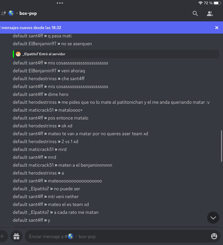
Task: Click the box-pvp channel title
Action: pyautogui.click(x=28, y=13)
